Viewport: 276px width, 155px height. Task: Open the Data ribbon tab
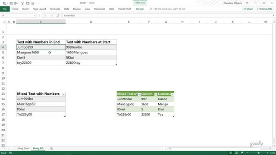(x=66, y=9)
